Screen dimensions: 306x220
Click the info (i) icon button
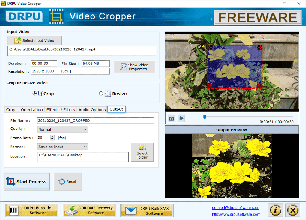point(276,210)
